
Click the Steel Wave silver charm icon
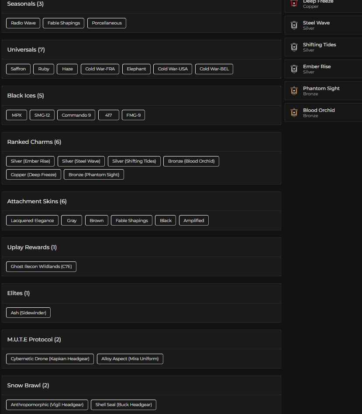[294, 25]
